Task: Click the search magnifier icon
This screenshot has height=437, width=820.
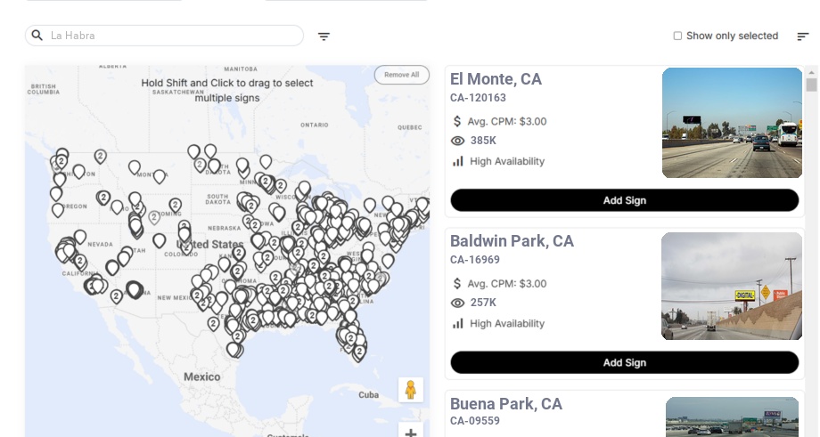Action: [x=37, y=36]
